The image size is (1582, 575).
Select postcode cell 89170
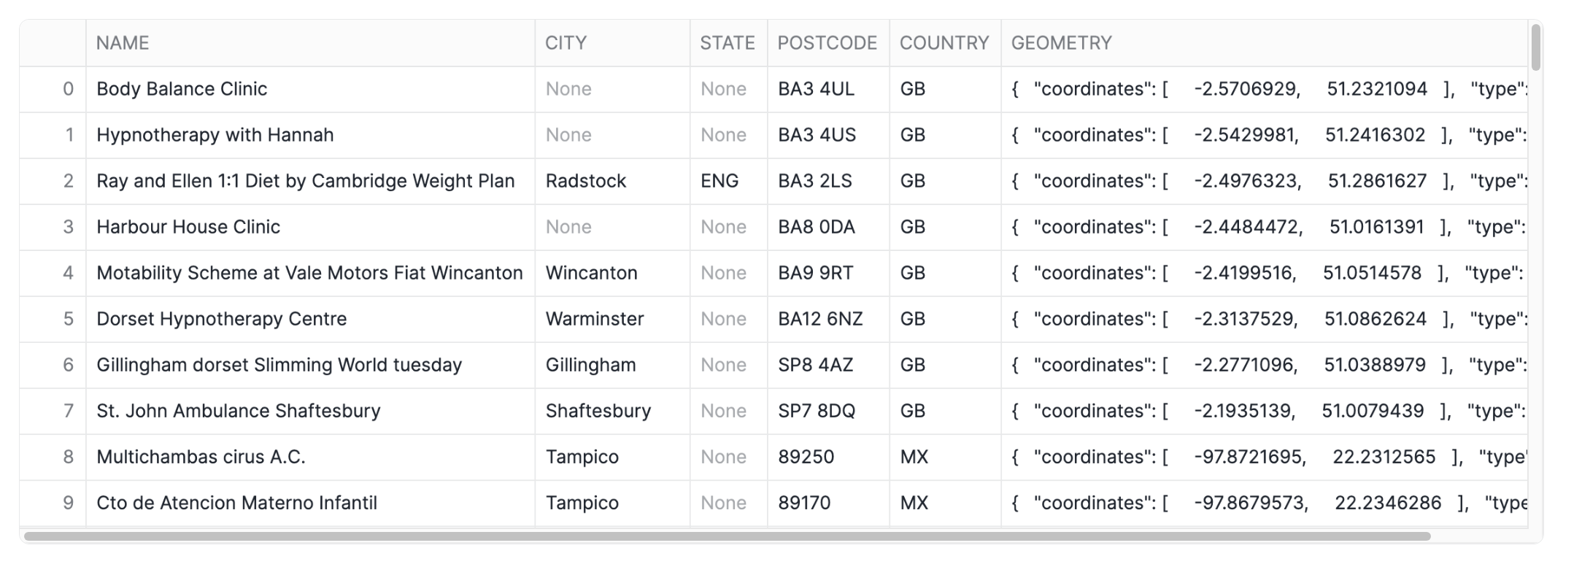(x=804, y=503)
